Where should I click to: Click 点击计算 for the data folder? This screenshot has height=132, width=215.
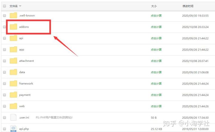[x=156, y=72]
